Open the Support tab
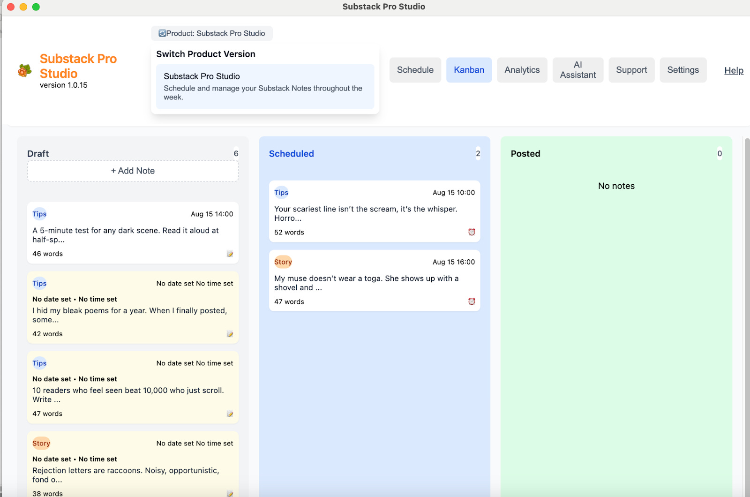 pyautogui.click(x=631, y=70)
